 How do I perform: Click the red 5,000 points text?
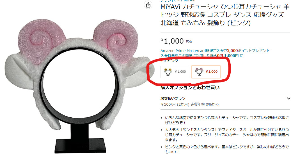pos(232,51)
